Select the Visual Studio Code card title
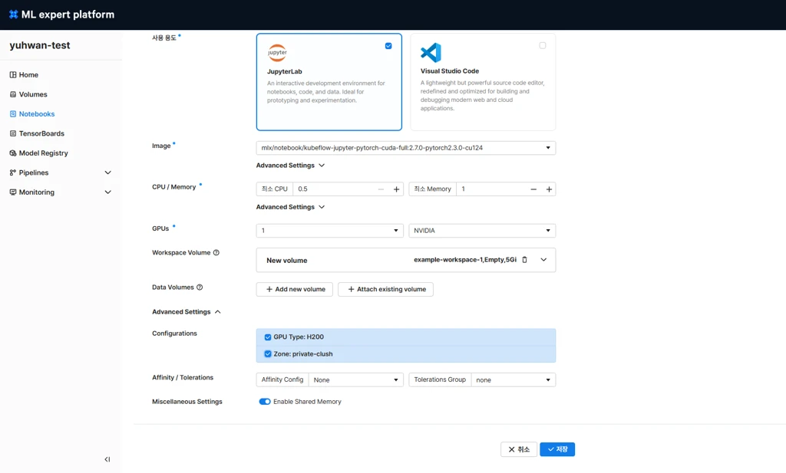786x473 pixels. (x=450, y=71)
